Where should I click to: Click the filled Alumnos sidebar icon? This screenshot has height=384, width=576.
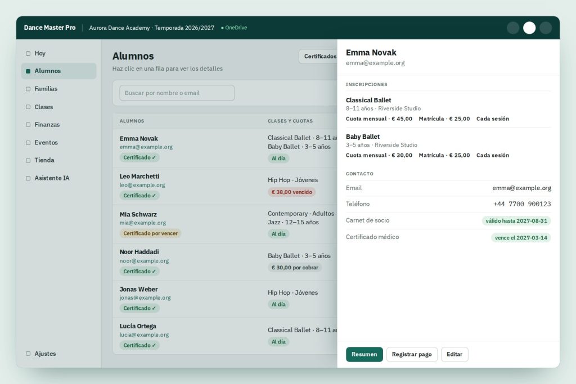coord(28,71)
